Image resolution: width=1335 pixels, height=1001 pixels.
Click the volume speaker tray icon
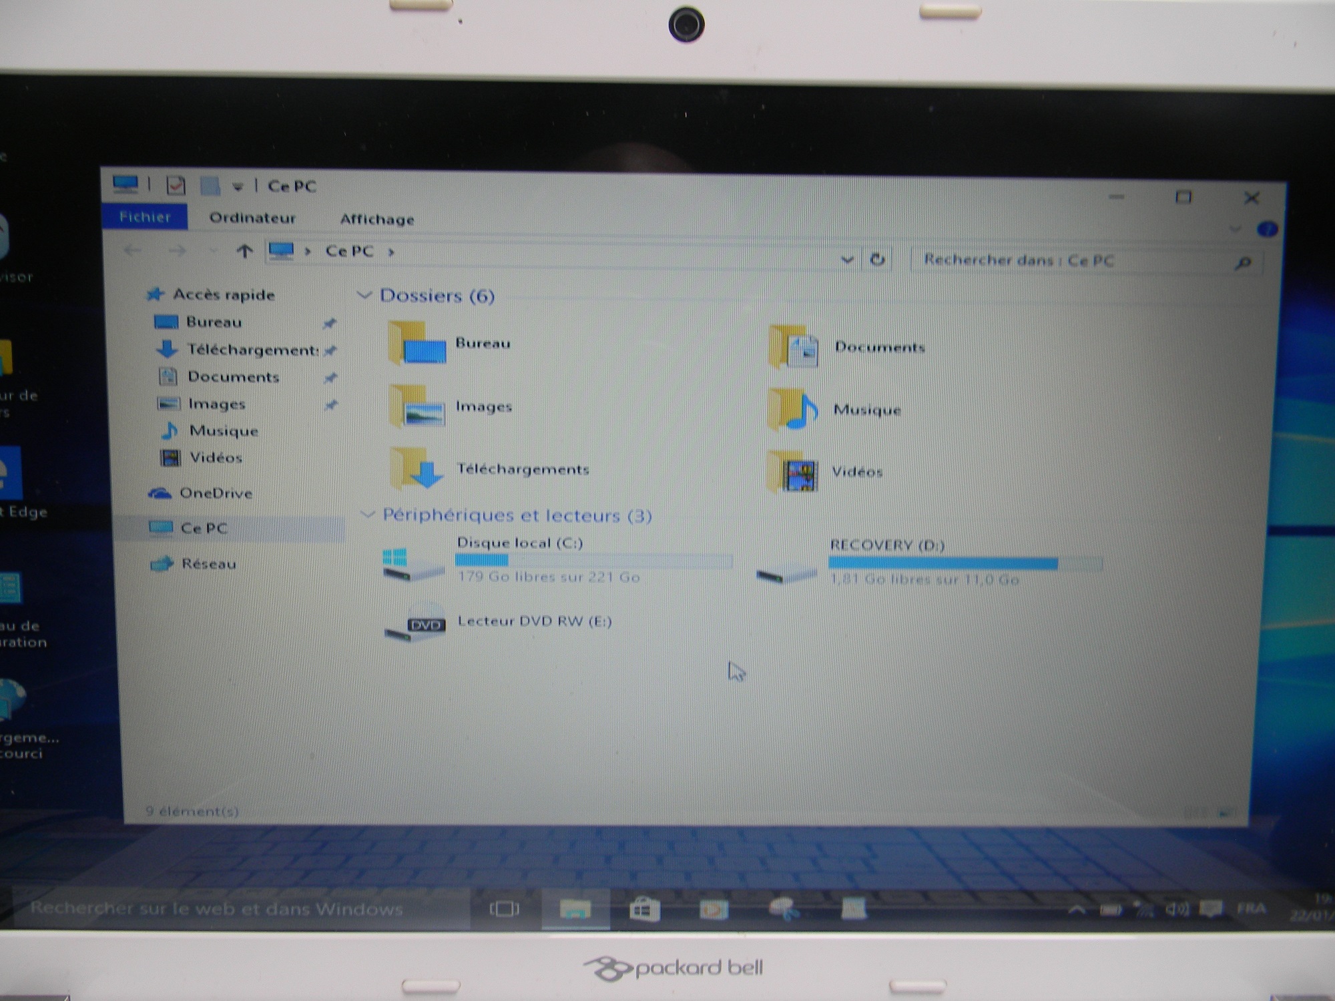[x=1177, y=909]
